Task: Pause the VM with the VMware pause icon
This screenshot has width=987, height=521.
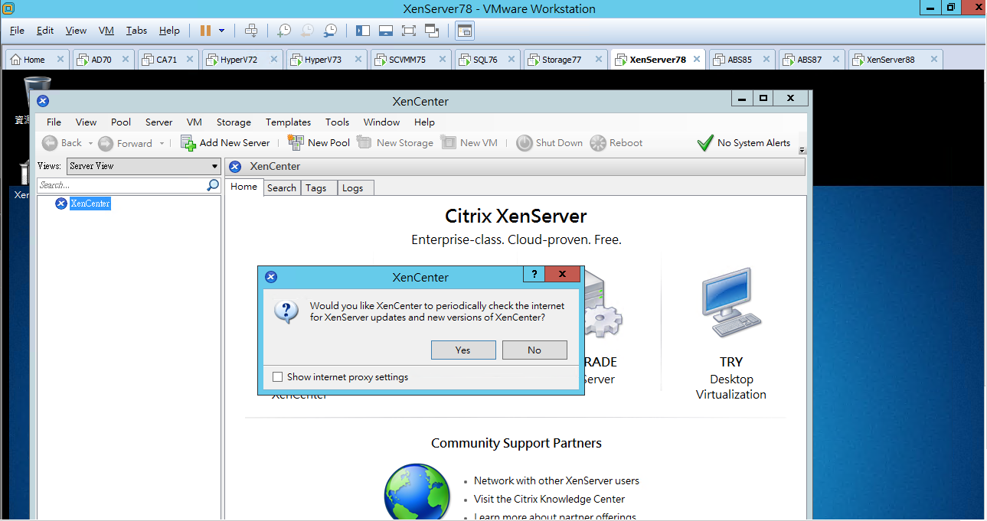Action: (205, 31)
